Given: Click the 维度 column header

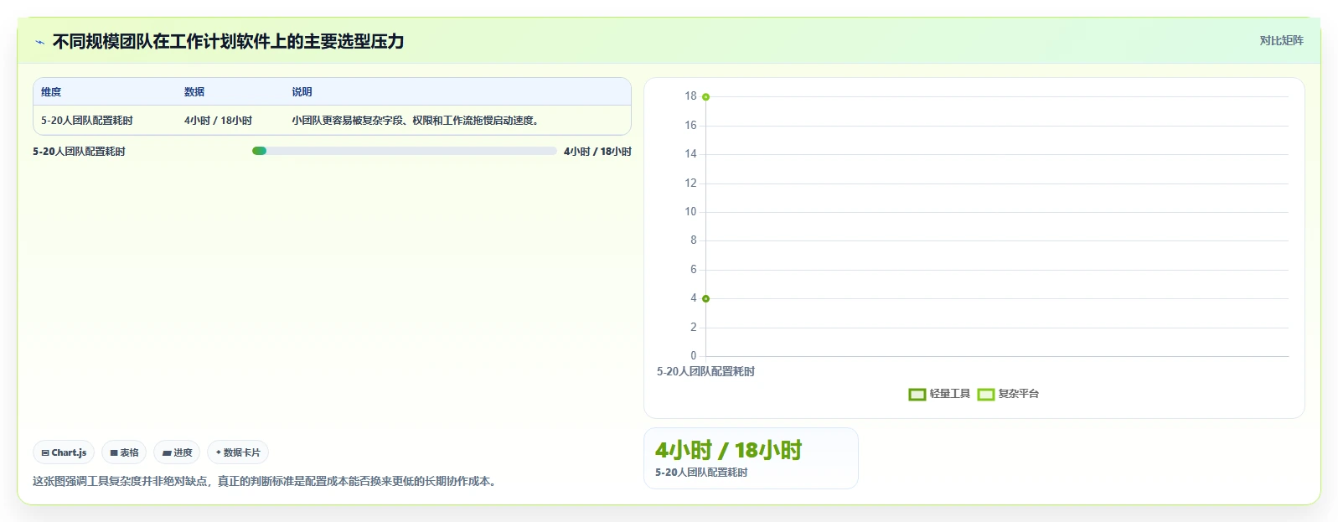Looking at the screenshot, I should (51, 92).
